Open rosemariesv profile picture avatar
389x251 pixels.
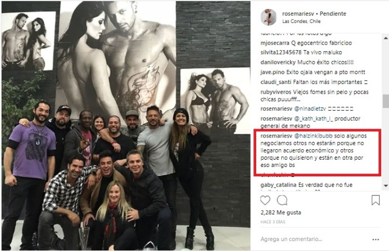268,17
